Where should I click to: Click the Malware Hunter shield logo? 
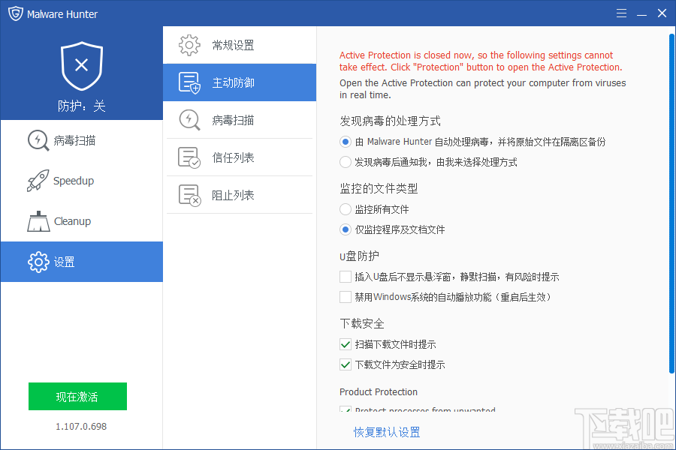coord(15,13)
